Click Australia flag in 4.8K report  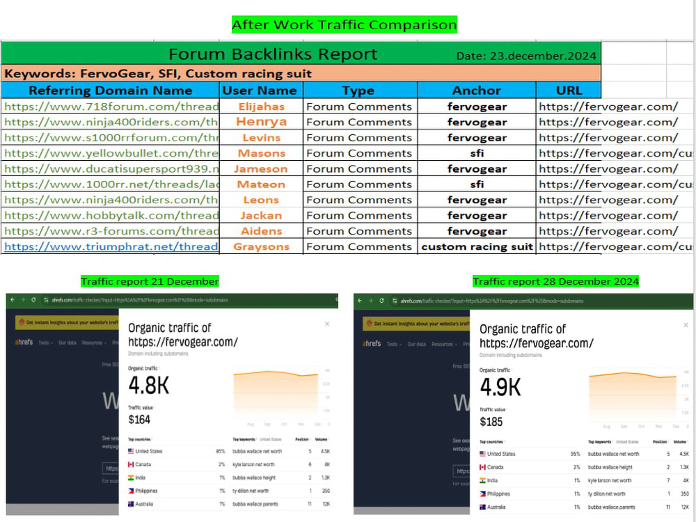(x=131, y=504)
